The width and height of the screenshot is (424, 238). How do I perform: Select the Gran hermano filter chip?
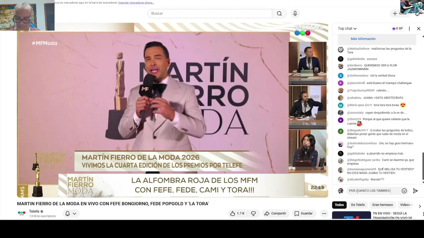pyautogui.click(x=382, y=205)
